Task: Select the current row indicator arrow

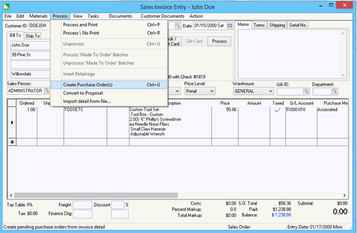Action: [12, 123]
